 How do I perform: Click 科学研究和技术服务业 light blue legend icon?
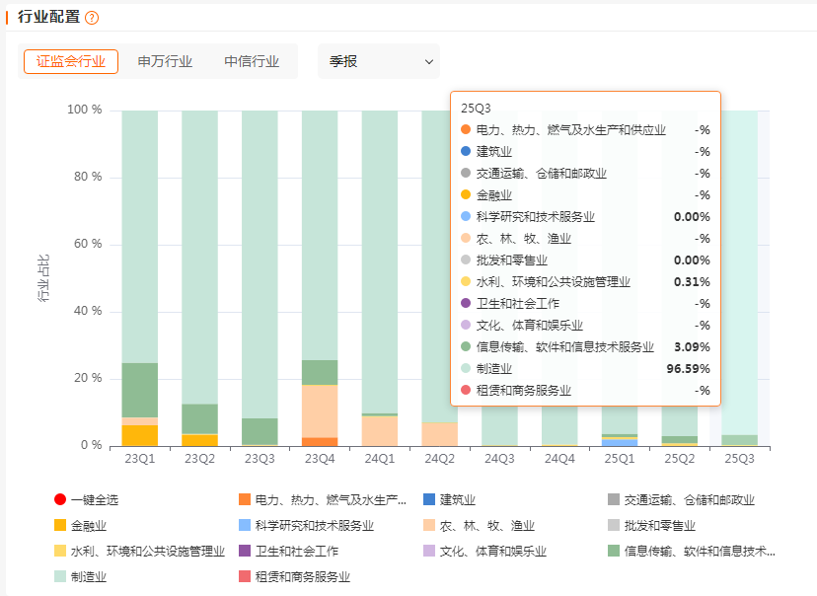[246, 526]
